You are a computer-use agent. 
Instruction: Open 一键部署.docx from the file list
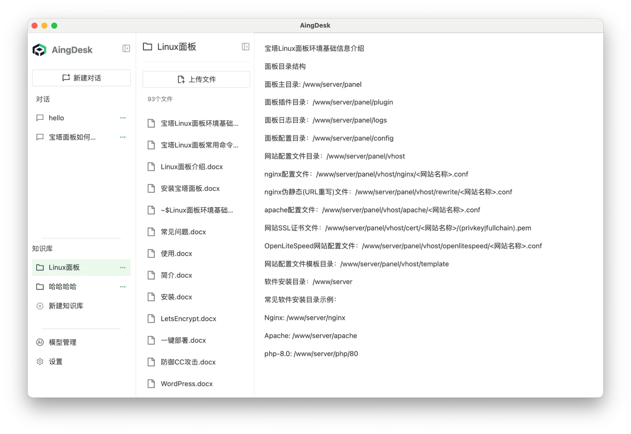click(184, 340)
